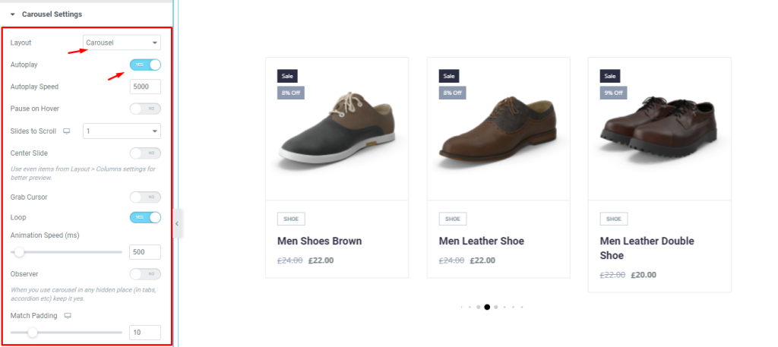Open the Slides to Scroll dropdown
The height and width of the screenshot is (347, 778).
pyautogui.click(x=122, y=131)
